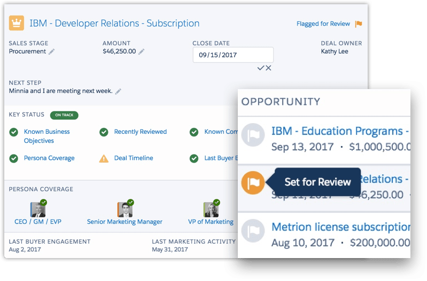Viewport: 427px width, 281px height.
Task: Click the orange crown opportunity icon
Action: click(x=17, y=23)
